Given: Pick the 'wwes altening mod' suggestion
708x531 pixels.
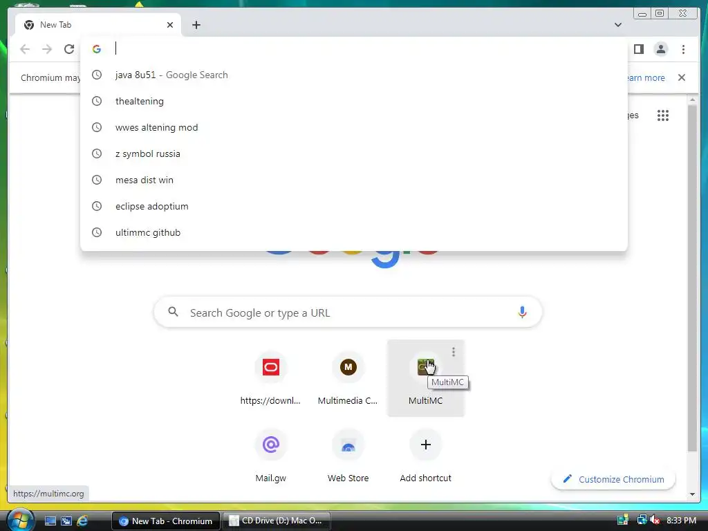Looking at the screenshot, I should point(353,127).
